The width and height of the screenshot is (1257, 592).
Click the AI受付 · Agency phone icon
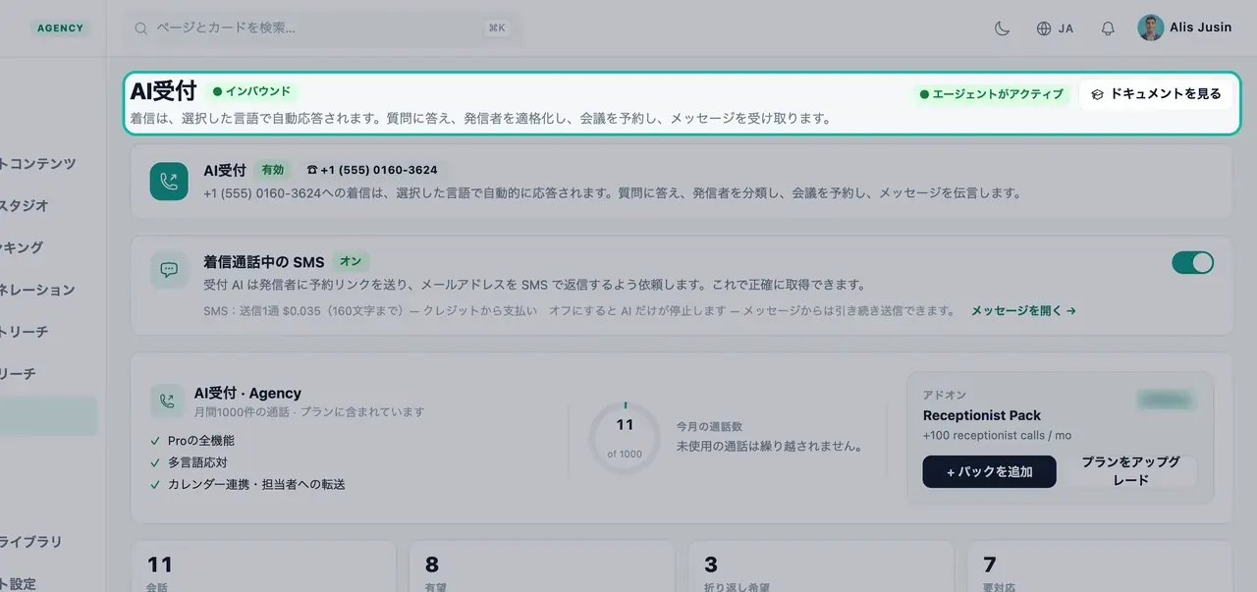(167, 401)
